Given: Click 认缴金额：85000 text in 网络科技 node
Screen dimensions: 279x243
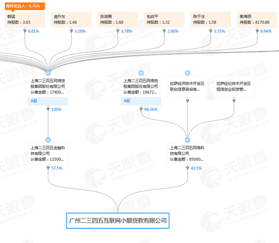Looking at the screenshot, I should click(x=187, y=159).
